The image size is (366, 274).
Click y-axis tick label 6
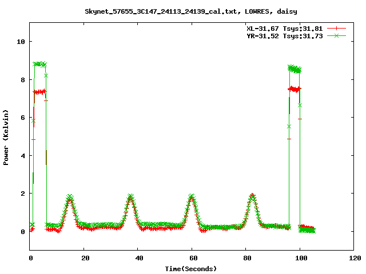23,118
